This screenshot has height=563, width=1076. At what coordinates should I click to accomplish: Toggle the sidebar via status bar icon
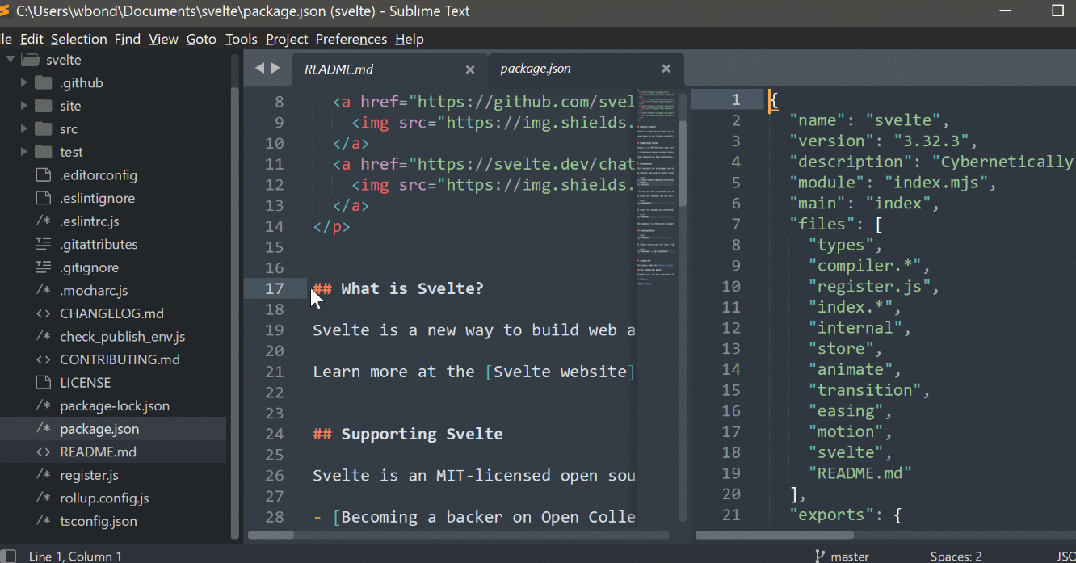pos(7,556)
